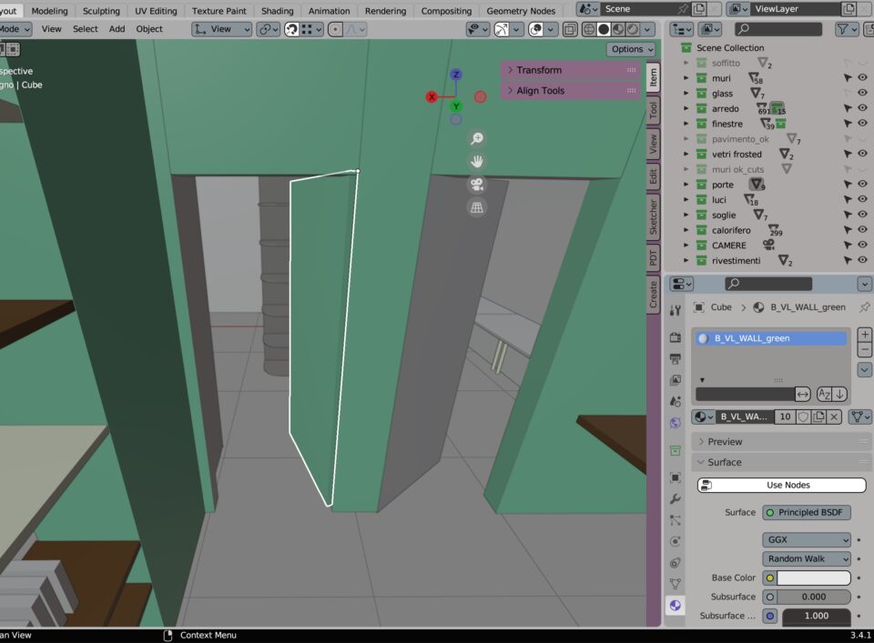This screenshot has width=874, height=643.
Task: Toggle visibility of the CAMERE collection
Action: point(861,246)
